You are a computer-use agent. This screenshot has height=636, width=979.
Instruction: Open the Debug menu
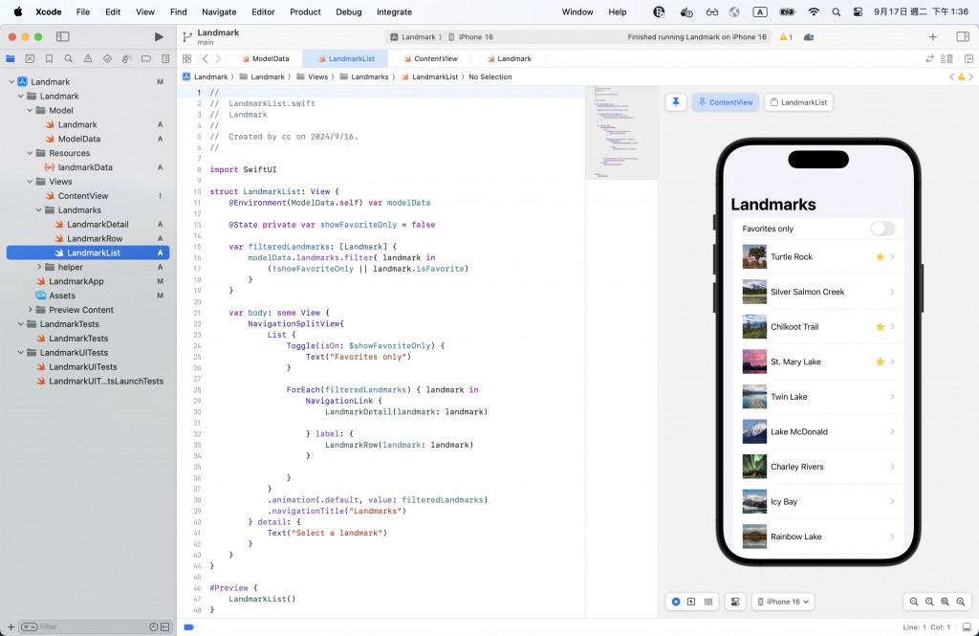[x=348, y=11]
